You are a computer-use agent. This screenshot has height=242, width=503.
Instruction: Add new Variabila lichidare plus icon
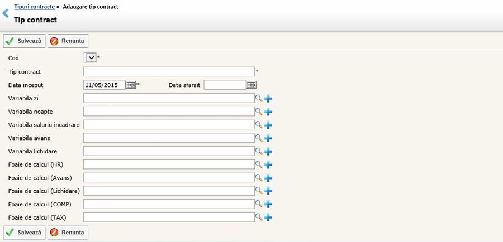tap(268, 151)
